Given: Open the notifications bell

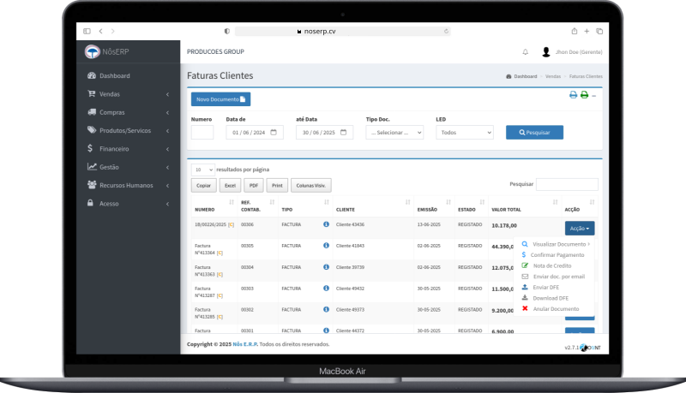Looking at the screenshot, I should click(525, 52).
